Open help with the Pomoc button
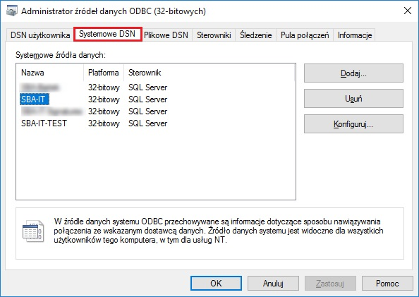Image resolution: width=419 pixels, height=297 pixels. point(387,283)
